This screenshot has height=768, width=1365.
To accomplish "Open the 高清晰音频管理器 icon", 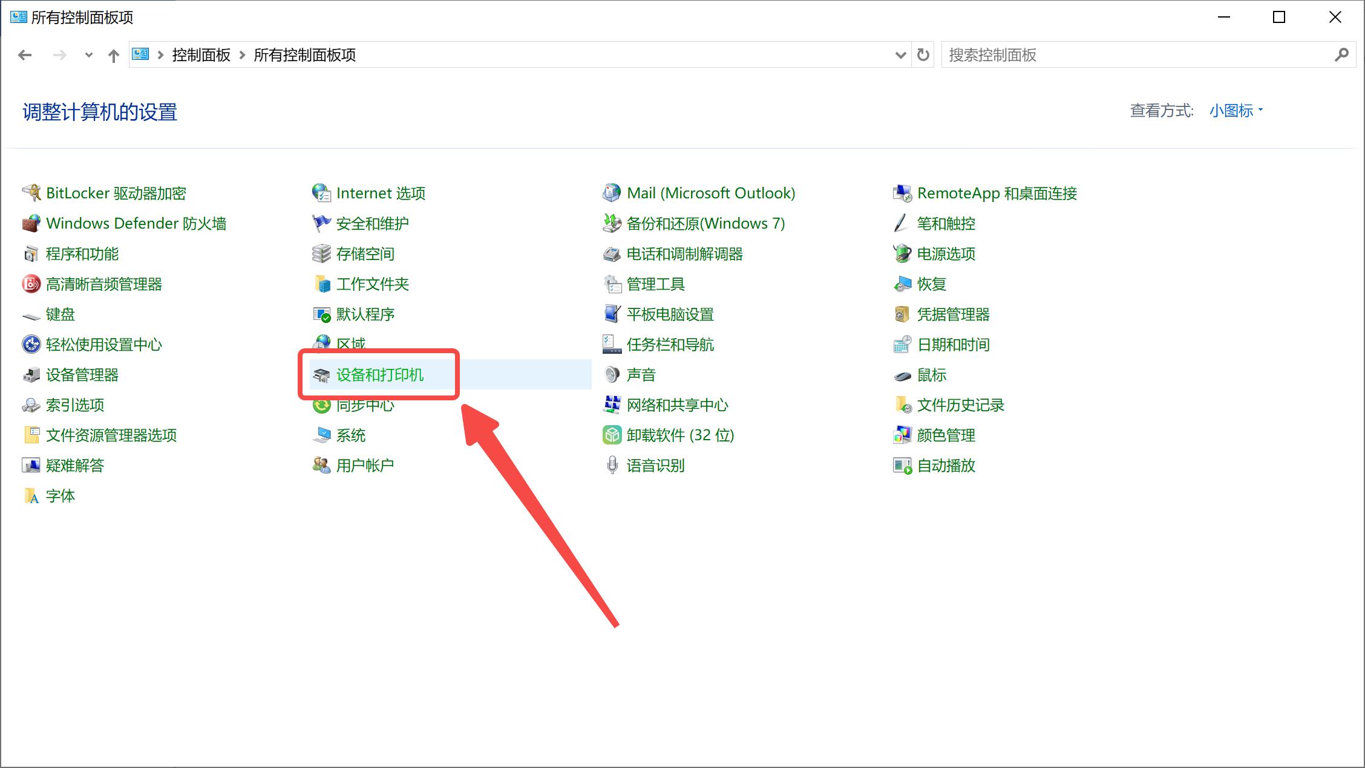I will click(x=31, y=284).
